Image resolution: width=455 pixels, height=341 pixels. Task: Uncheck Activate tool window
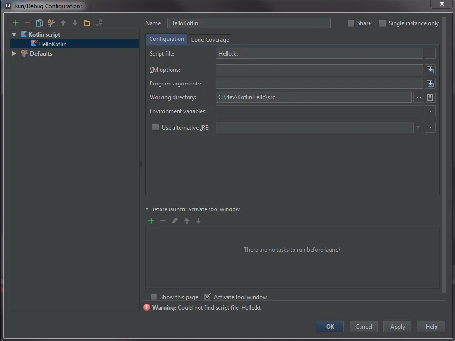[207, 297]
